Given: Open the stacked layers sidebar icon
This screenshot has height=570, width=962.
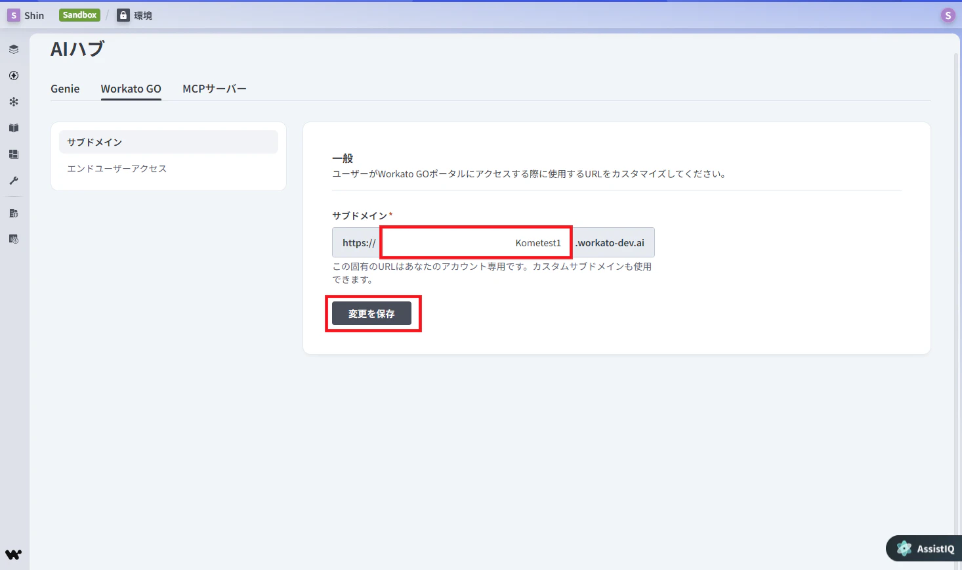Looking at the screenshot, I should click(14, 49).
